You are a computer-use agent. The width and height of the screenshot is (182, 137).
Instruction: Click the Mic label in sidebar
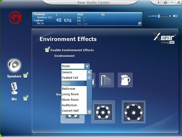[x=14, y=99]
